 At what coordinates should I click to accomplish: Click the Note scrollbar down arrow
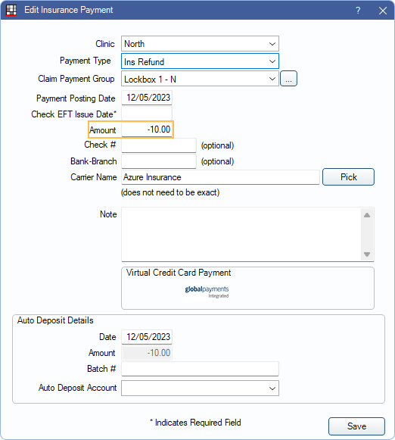367,254
